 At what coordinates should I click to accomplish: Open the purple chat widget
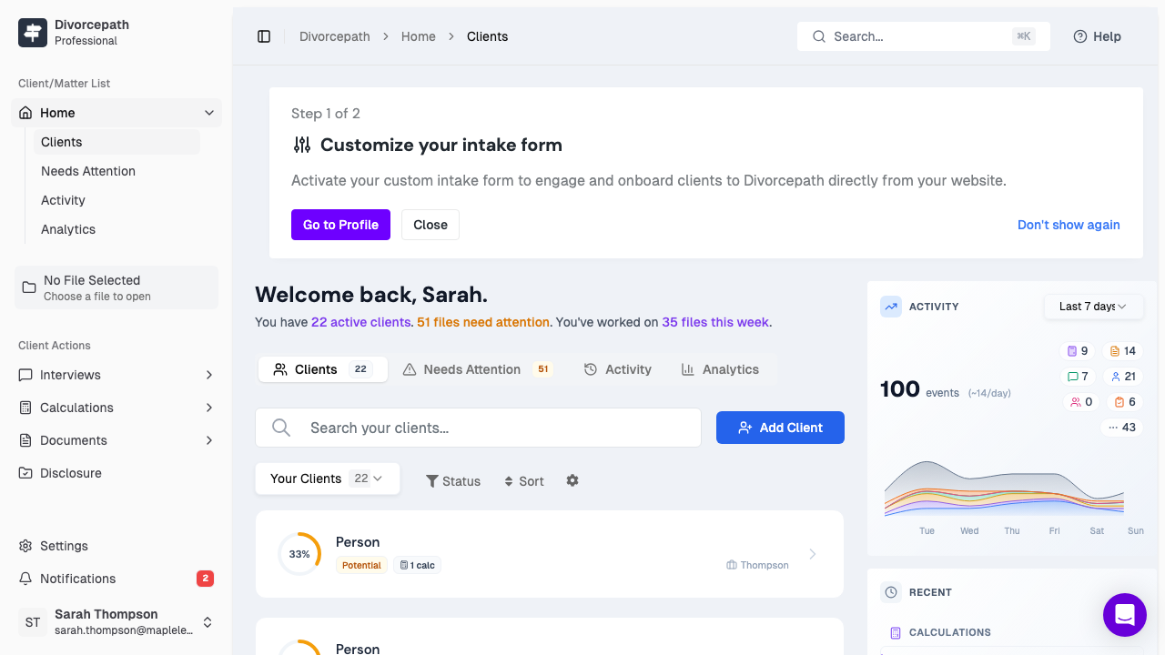1125,615
